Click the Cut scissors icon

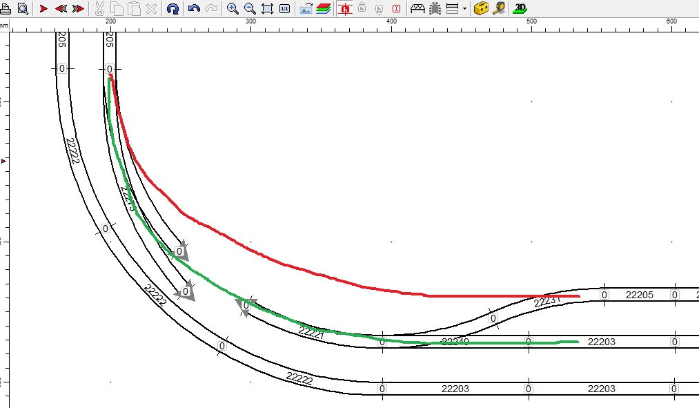(99, 8)
